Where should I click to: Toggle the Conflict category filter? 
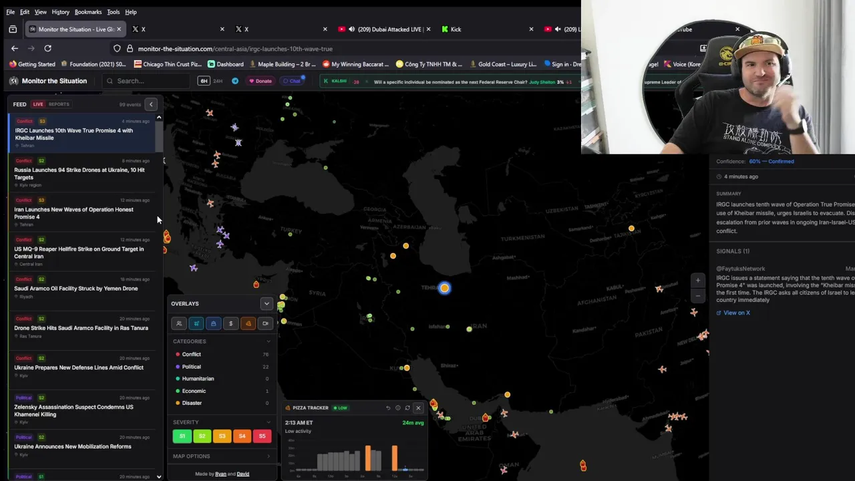[x=222, y=354]
